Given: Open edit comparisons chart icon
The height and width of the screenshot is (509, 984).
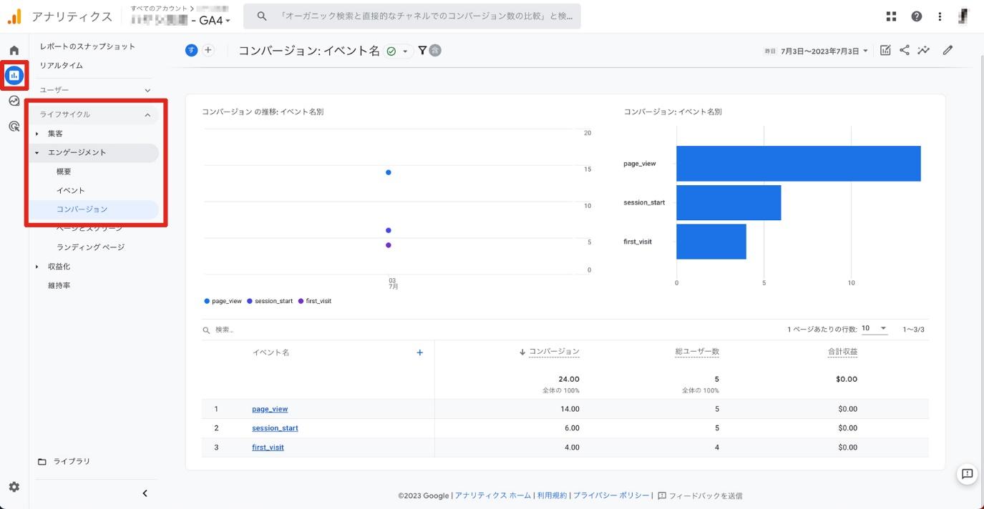Looking at the screenshot, I should (x=885, y=50).
